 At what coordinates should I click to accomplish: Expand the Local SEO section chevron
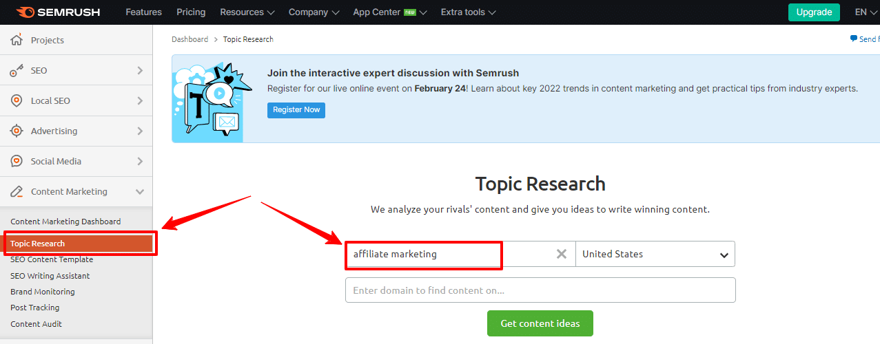click(140, 100)
